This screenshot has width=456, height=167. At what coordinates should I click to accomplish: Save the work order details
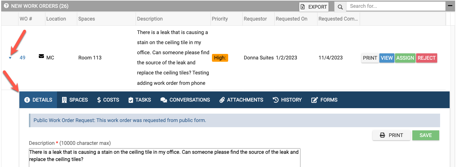pos(426,135)
